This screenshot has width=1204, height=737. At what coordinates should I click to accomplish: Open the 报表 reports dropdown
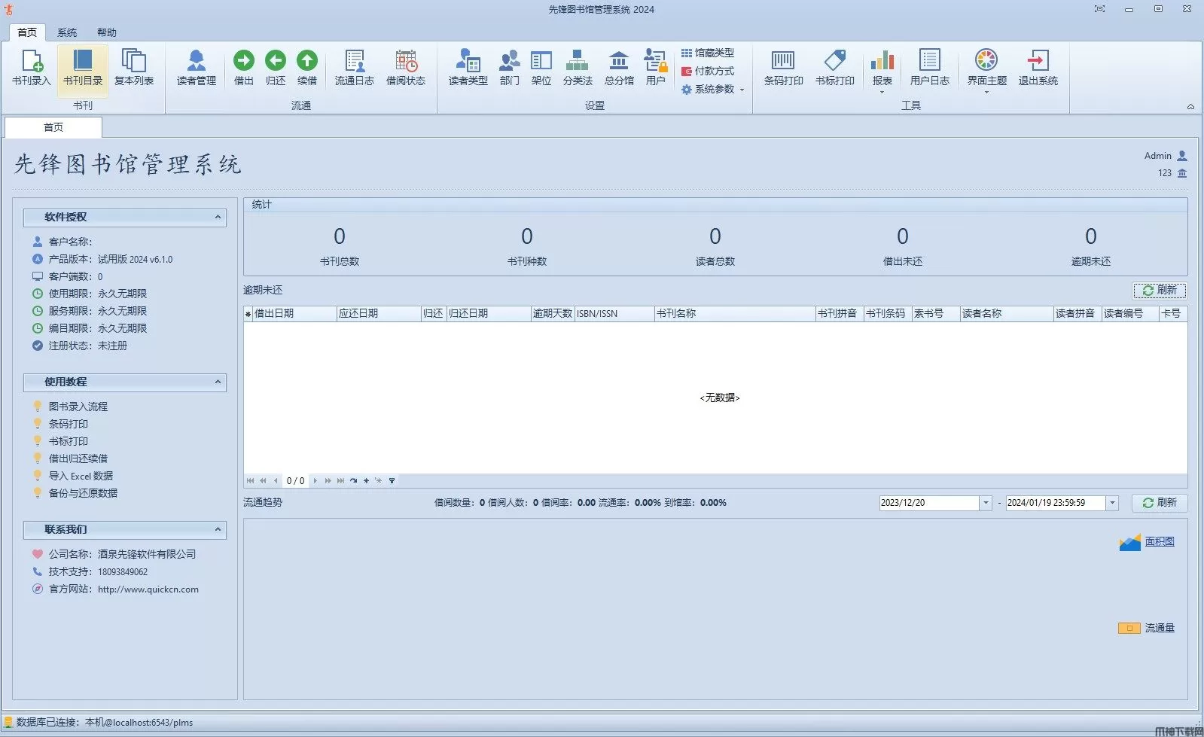click(882, 72)
